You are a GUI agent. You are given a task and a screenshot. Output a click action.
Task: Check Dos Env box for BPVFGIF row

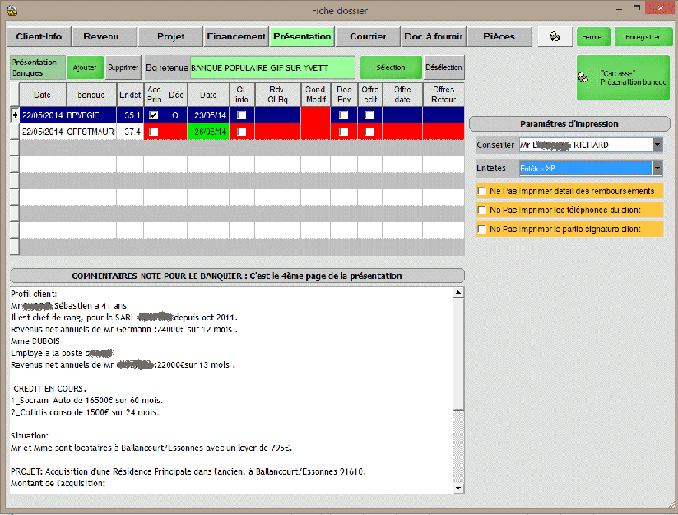click(343, 115)
